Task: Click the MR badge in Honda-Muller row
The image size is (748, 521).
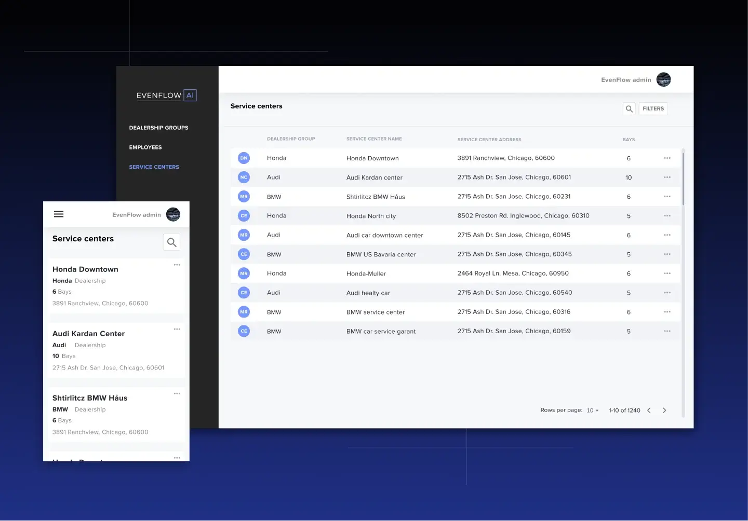Action: 244,273
